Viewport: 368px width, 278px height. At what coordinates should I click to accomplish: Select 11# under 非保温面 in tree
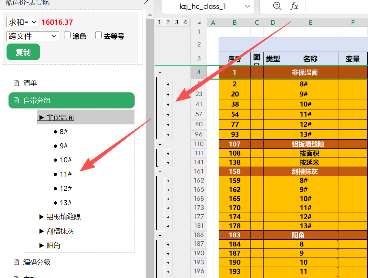coord(66,174)
